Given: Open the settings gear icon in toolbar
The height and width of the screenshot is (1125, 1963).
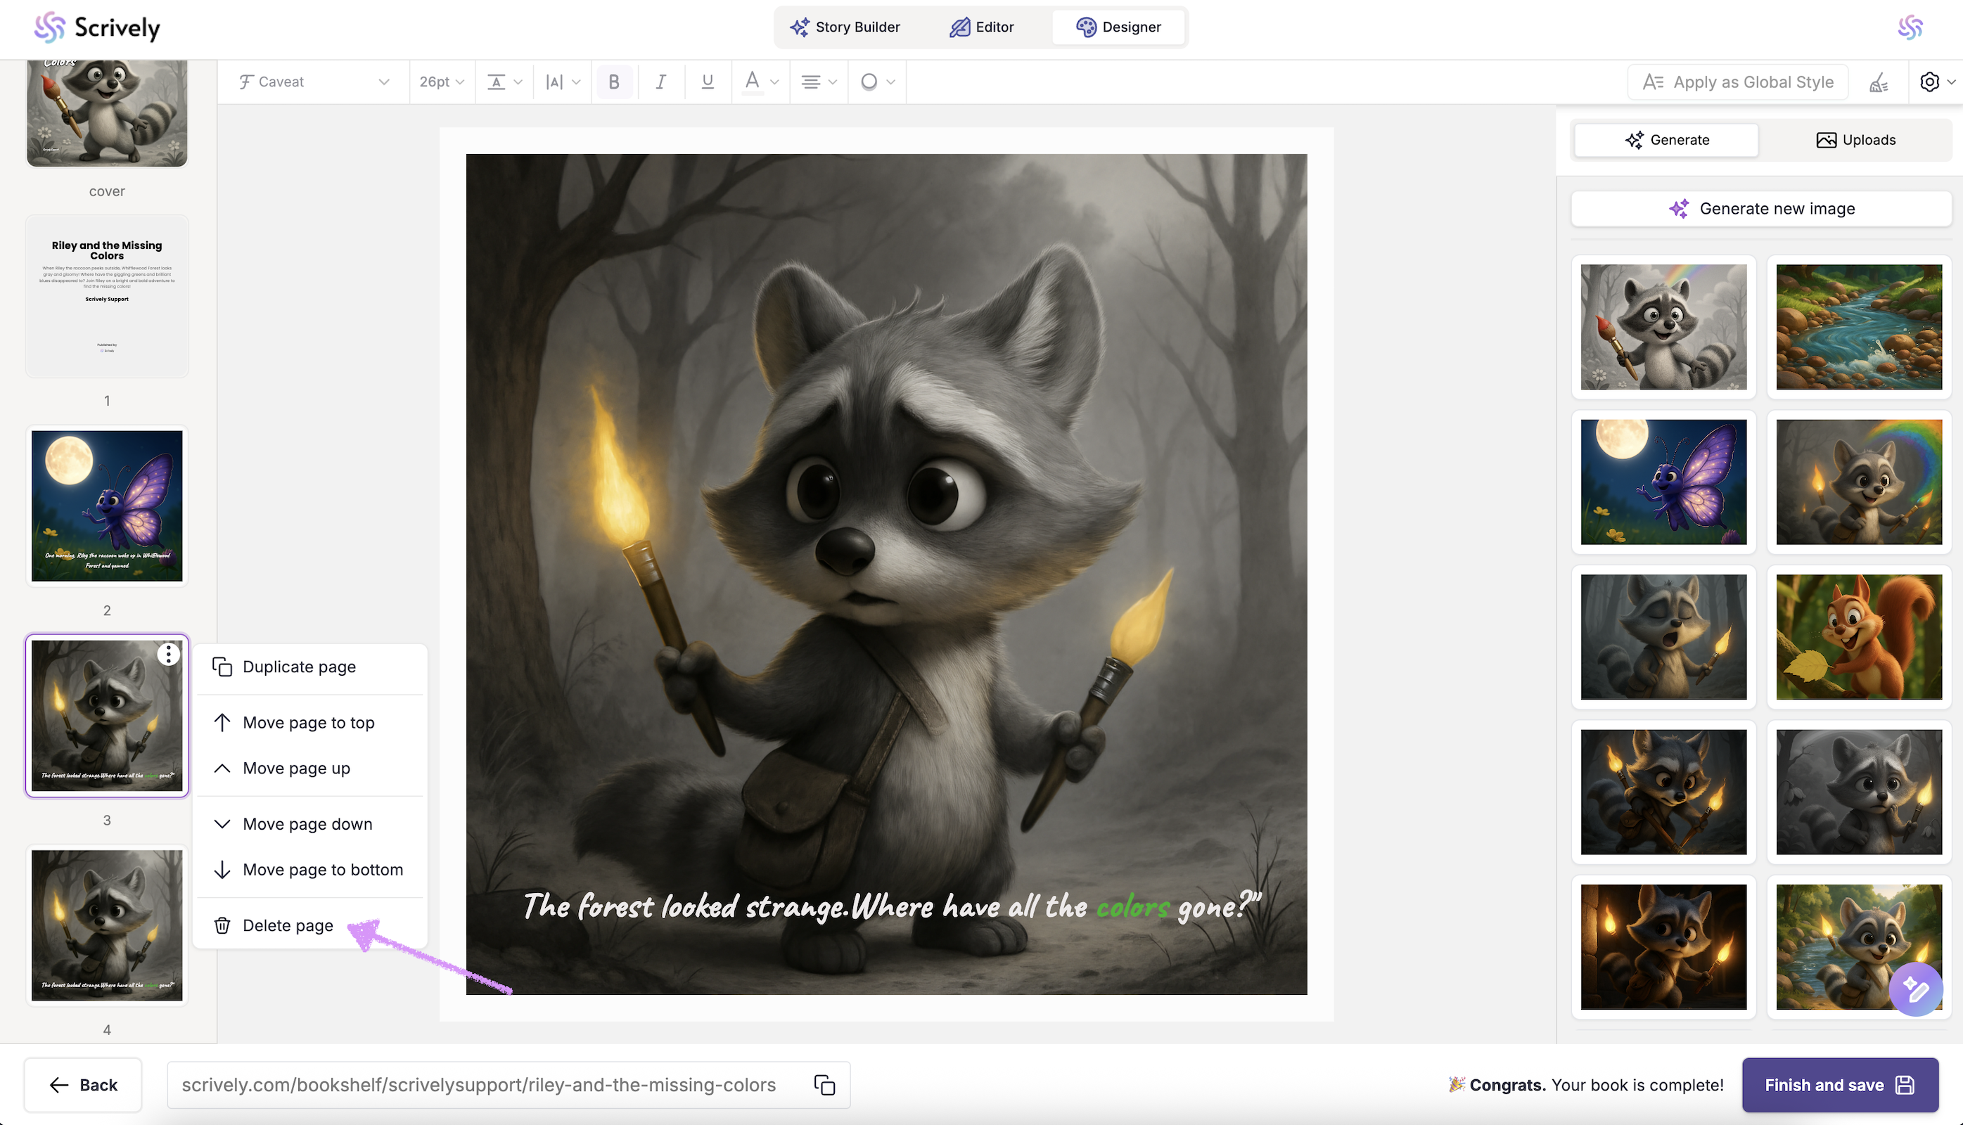Looking at the screenshot, I should [x=1929, y=82].
